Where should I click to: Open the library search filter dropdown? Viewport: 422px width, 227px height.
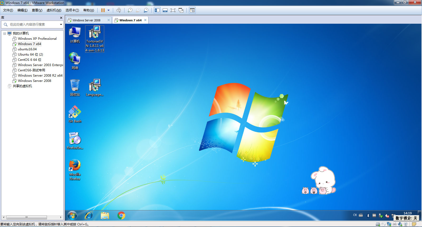61,24
